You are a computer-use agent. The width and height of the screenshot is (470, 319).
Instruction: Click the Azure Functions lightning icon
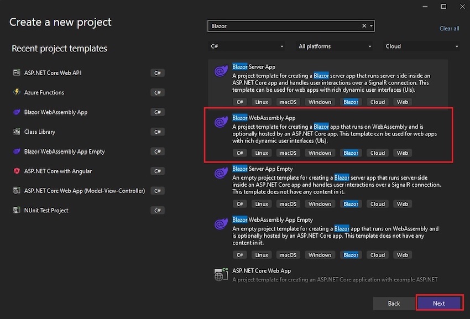[x=17, y=92]
